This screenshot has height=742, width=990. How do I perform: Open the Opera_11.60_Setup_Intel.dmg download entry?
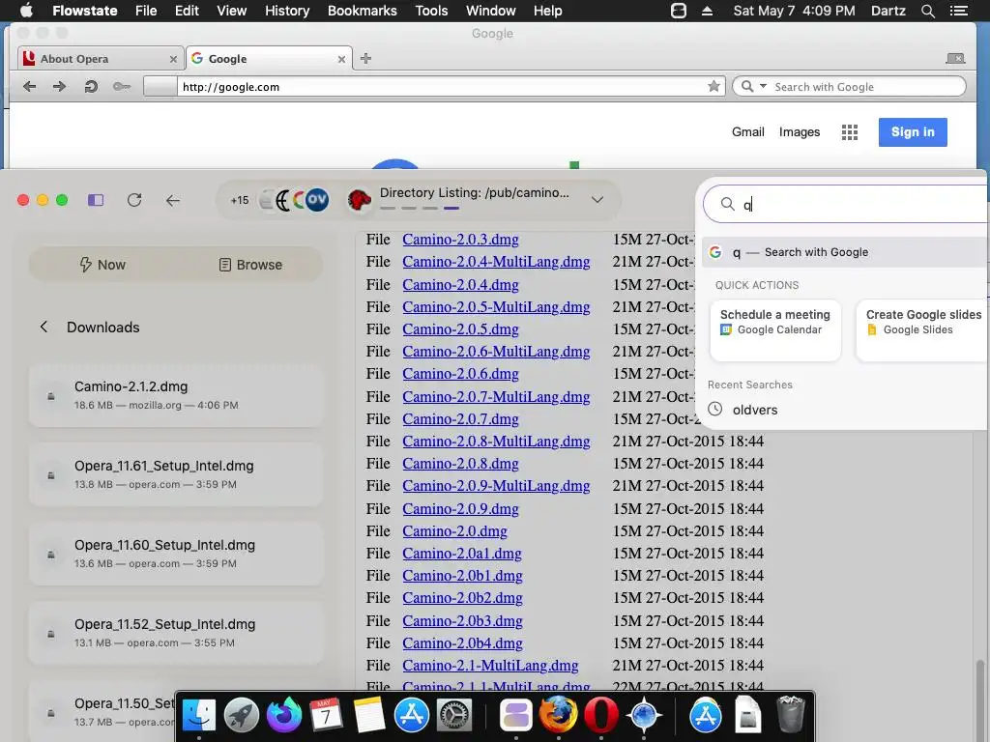(176, 554)
